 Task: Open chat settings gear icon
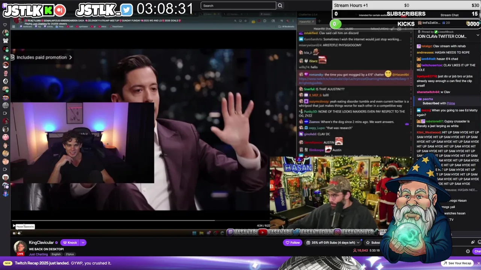pyautogui.click(x=468, y=251)
